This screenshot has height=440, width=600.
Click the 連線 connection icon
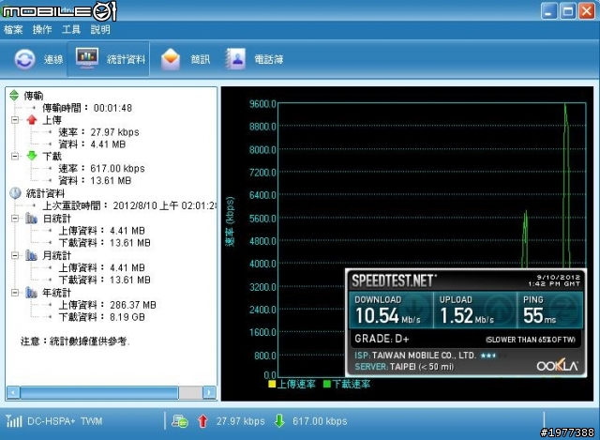point(25,59)
